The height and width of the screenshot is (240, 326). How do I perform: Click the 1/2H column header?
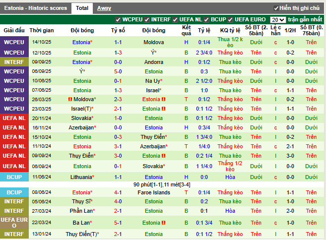(290, 30)
